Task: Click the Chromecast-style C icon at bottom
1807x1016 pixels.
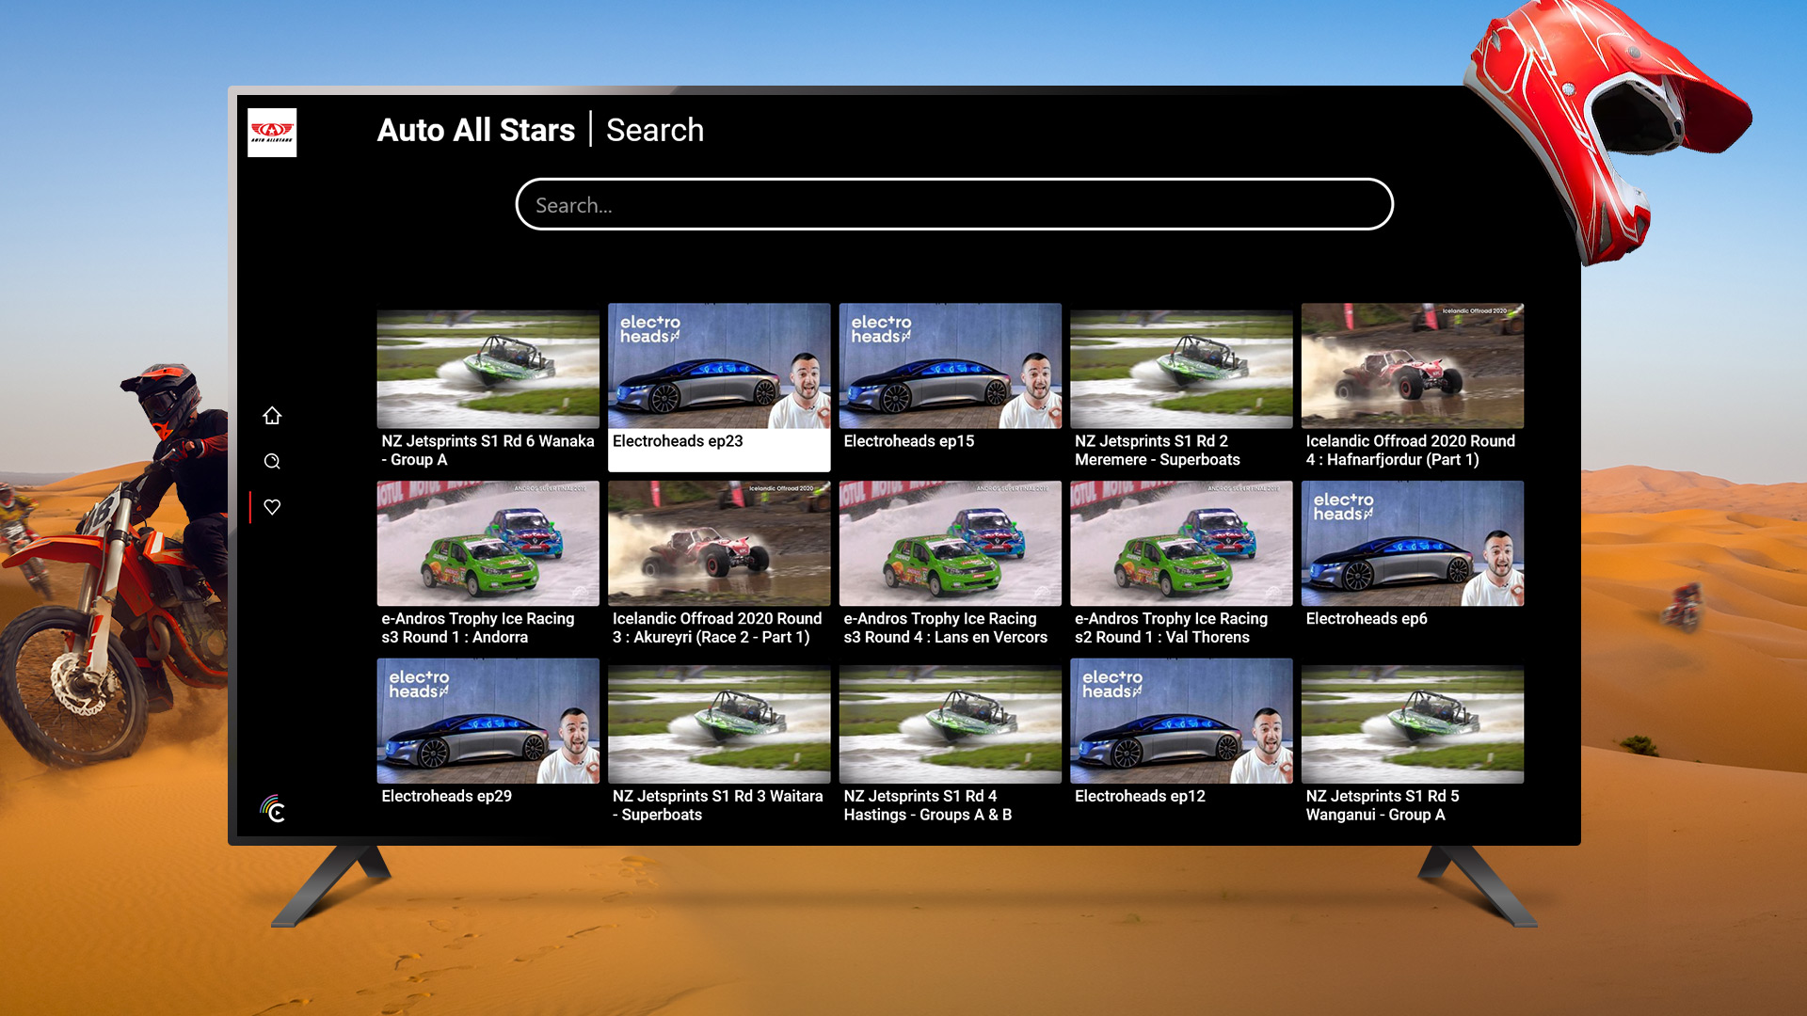Action: tap(273, 809)
